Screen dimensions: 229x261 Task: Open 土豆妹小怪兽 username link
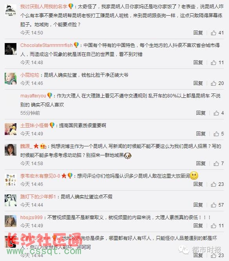(34, 126)
